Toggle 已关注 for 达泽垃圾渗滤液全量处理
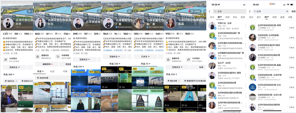 pos(291,58)
